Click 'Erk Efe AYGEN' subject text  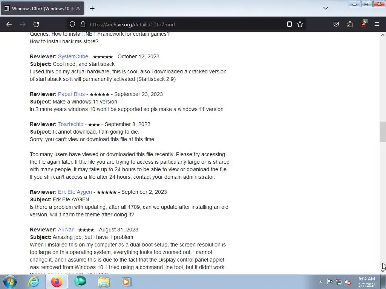tap(71, 199)
